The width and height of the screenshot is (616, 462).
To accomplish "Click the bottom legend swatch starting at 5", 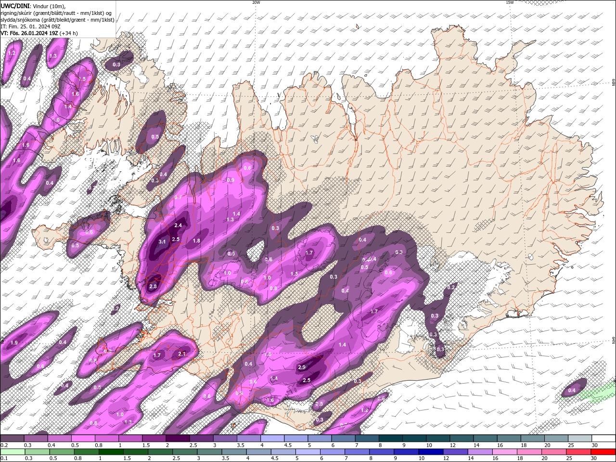I will (x=308, y=452).
